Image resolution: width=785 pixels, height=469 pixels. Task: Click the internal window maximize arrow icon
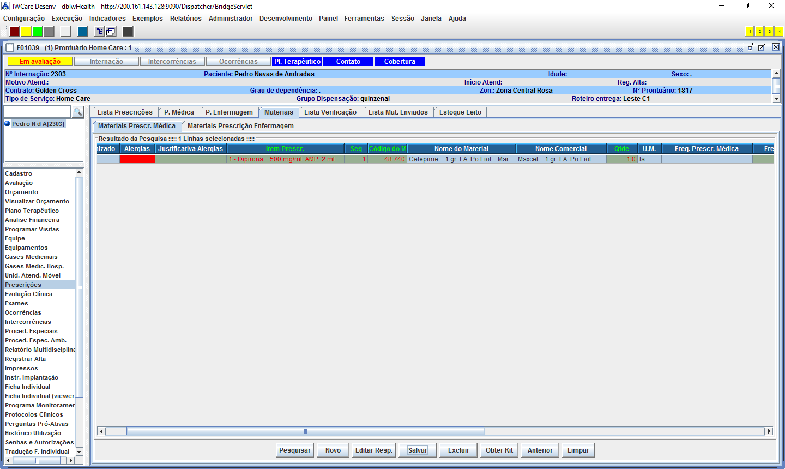pyautogui.click(x=762, y=47)
